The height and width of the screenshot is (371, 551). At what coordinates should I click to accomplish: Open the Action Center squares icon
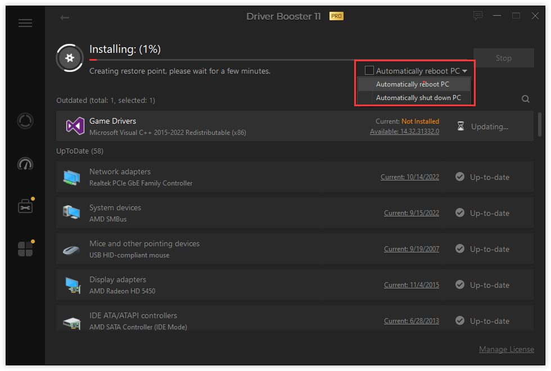[25, 248]
